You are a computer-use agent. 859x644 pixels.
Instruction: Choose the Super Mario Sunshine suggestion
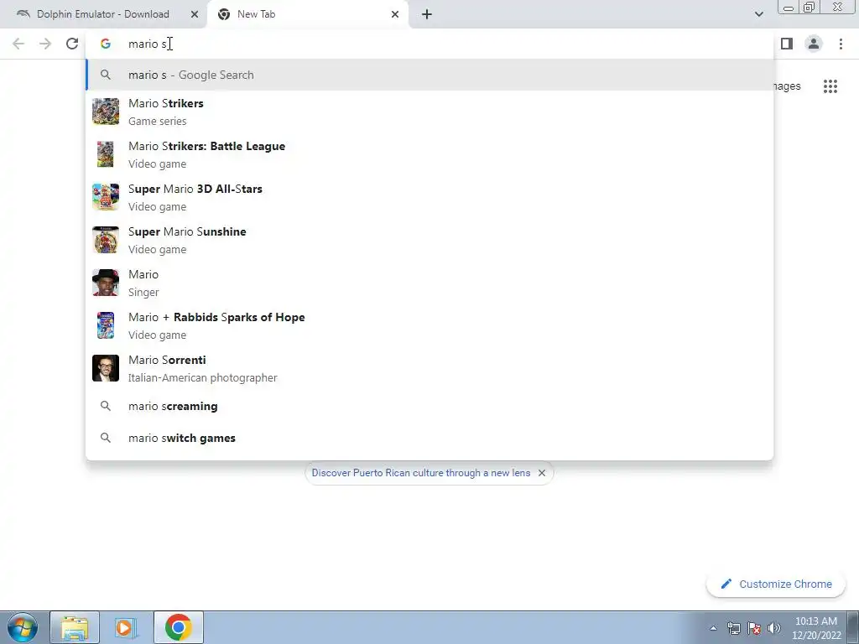(x=429, y=240)
